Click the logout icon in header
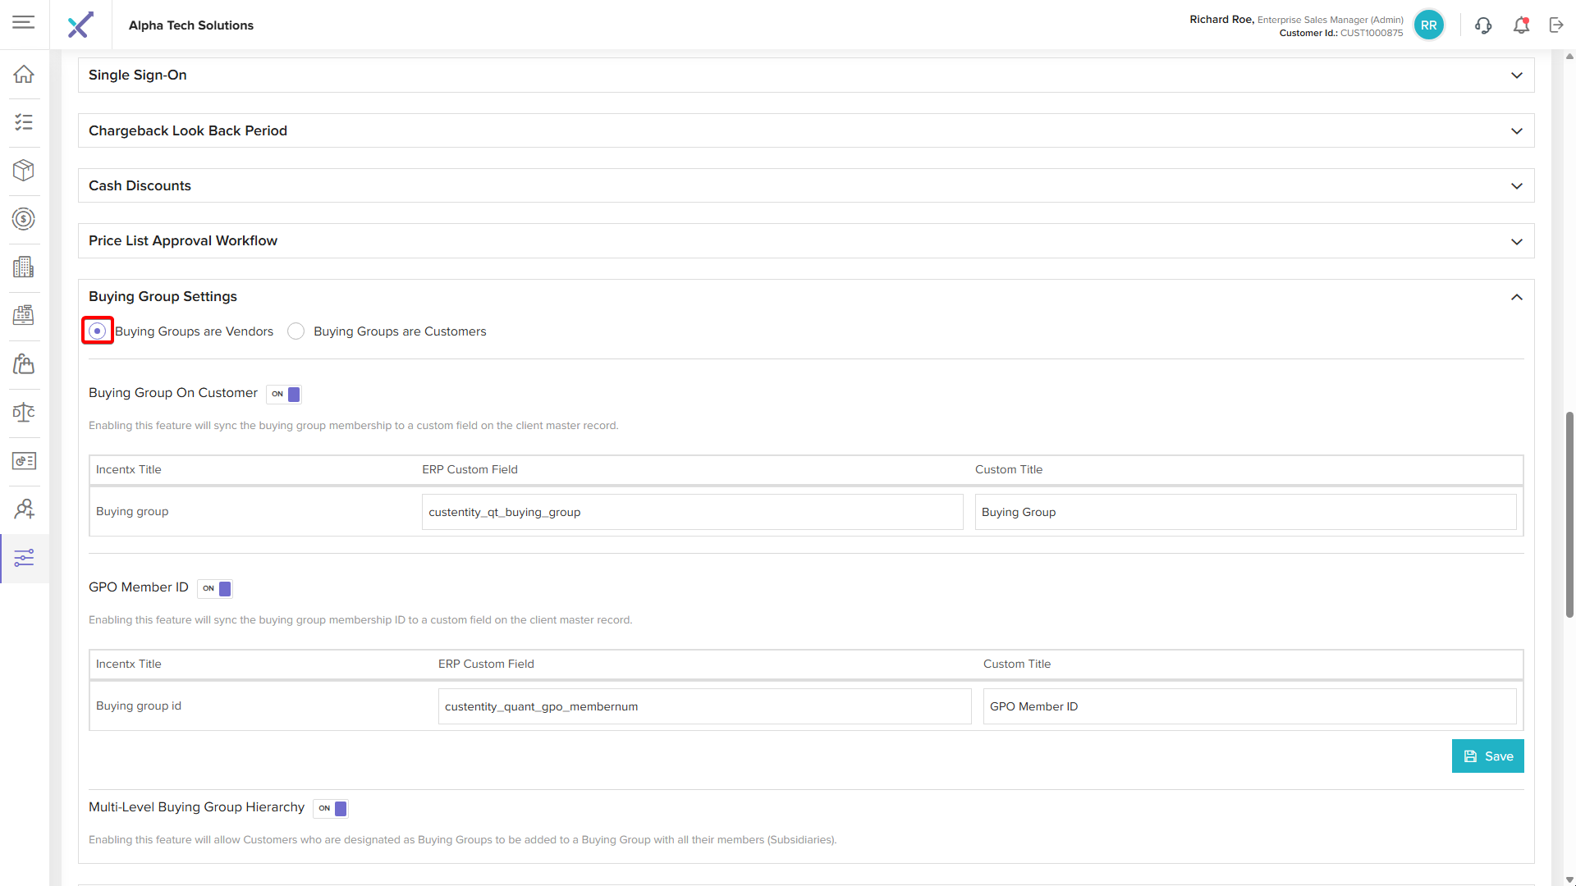1576x886 pixels. click(1556, 25)
